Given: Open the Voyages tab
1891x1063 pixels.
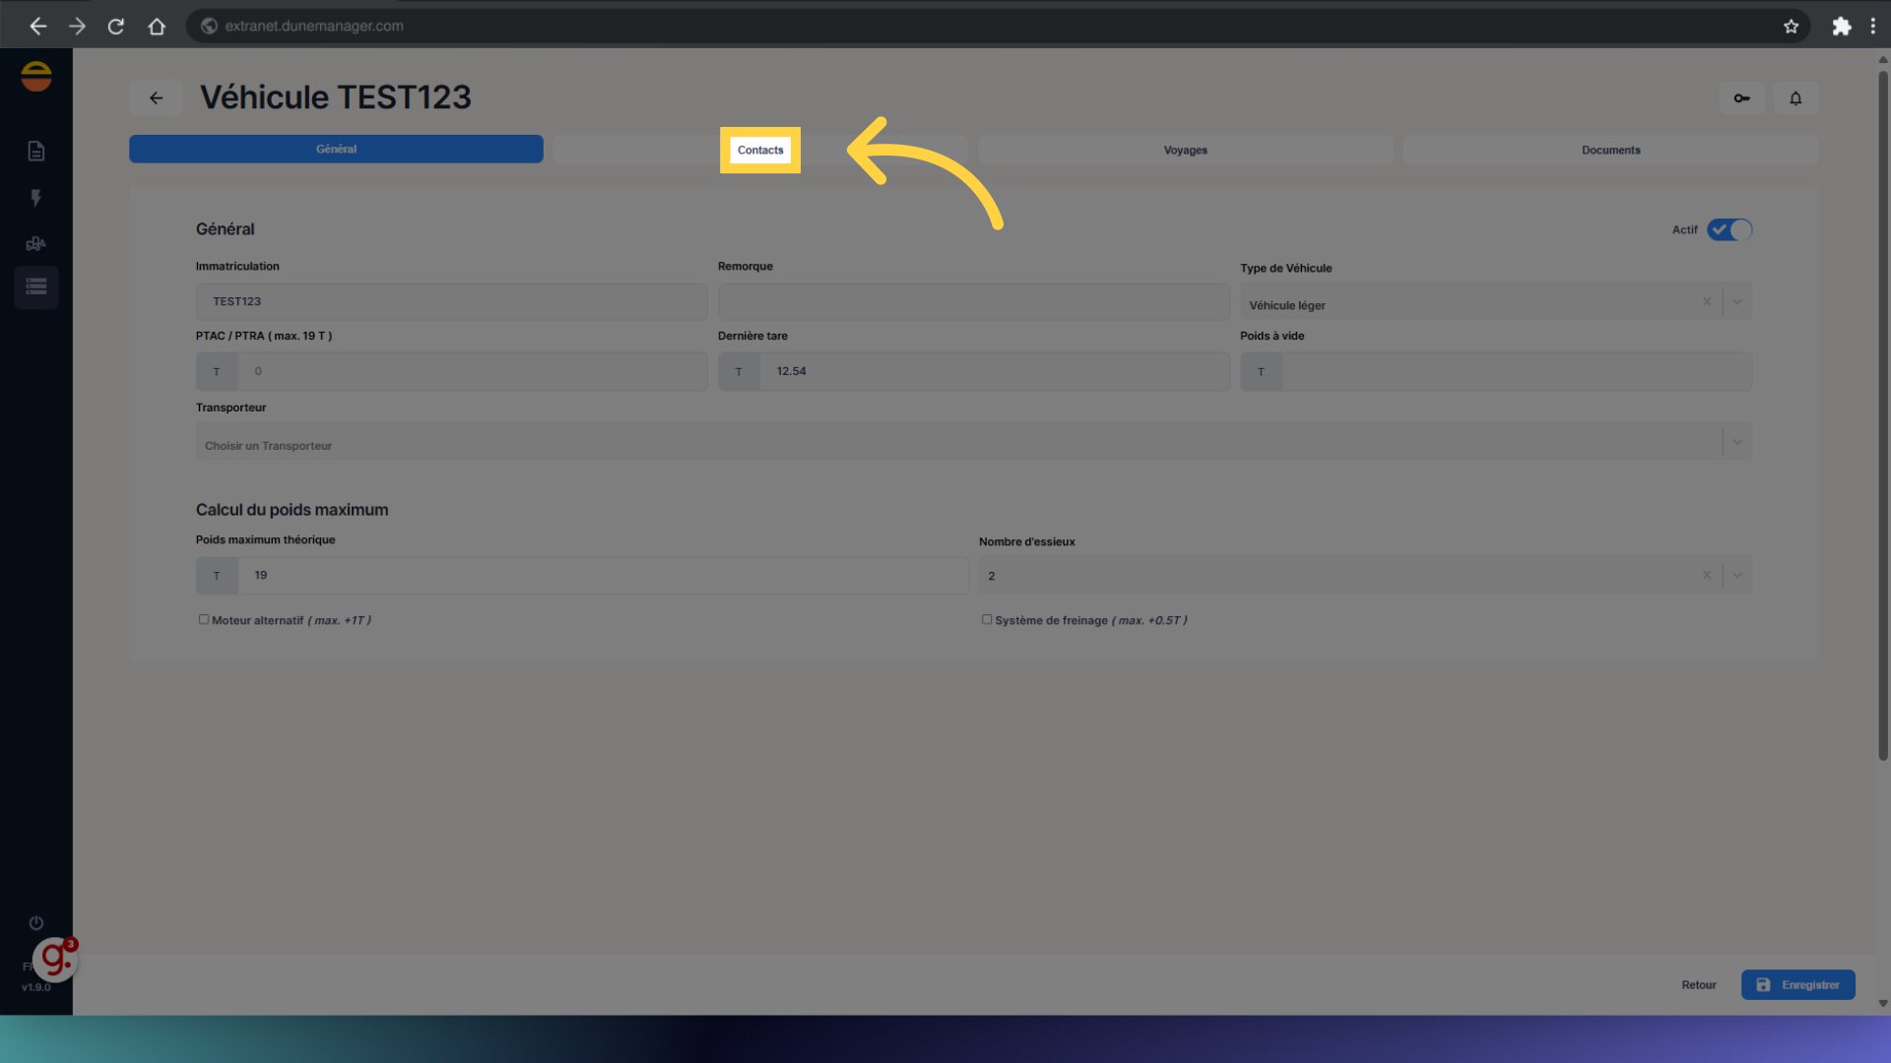Looking at the screenshot, I should click(1185, 150).
